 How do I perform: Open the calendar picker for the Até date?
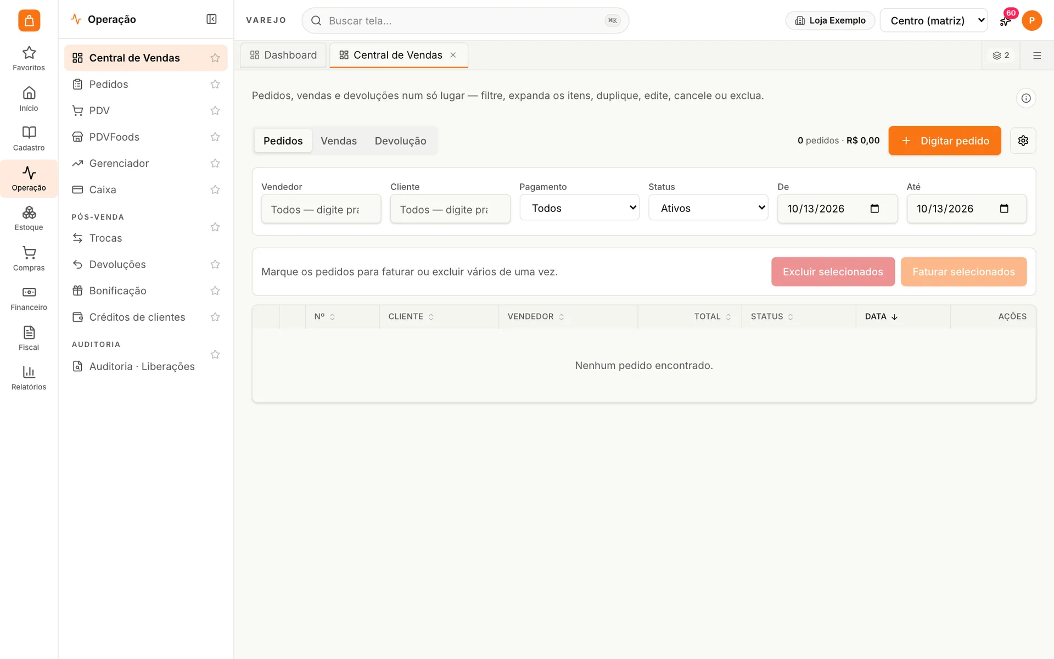click(1004, 209)
